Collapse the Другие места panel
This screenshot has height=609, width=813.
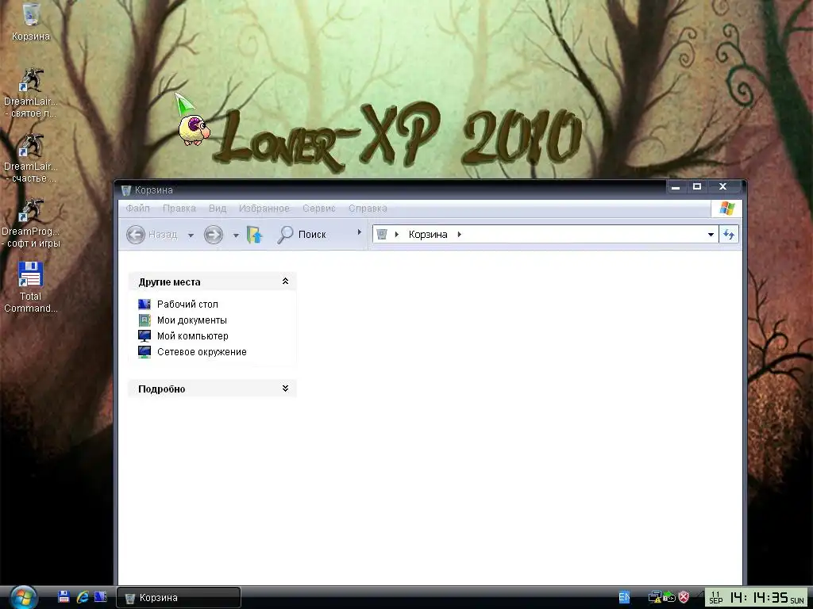pos(285,282)
